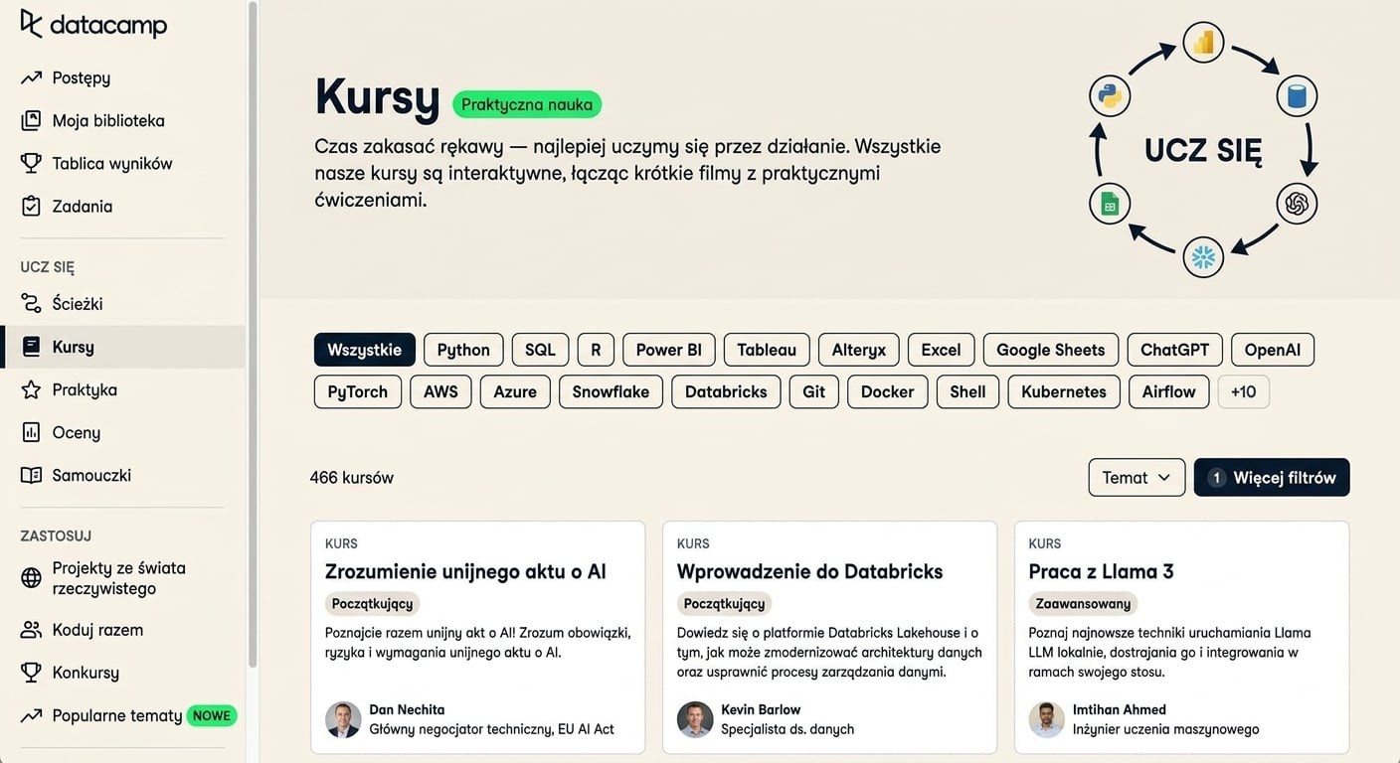Click the Praktyczna nauka badge
The image size is (1400, 763).
527,104
